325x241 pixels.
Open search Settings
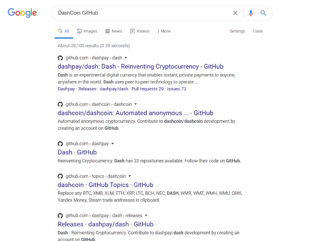[237, 31]
